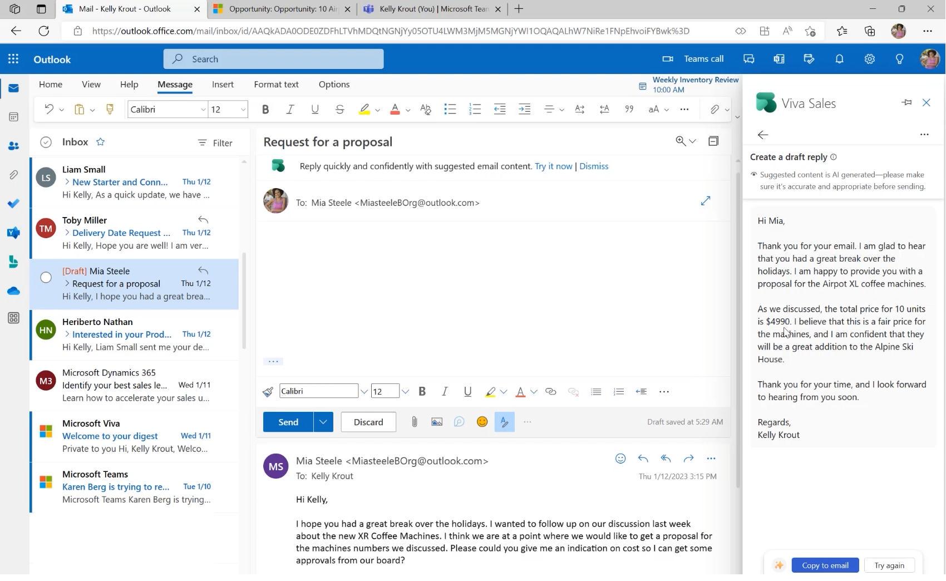Open Outlook Settings gear
946x581 pixels.
[x=869, y=59]
